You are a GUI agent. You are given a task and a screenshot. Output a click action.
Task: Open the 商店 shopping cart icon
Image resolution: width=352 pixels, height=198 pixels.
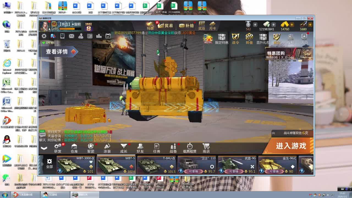tap(206, 148)
